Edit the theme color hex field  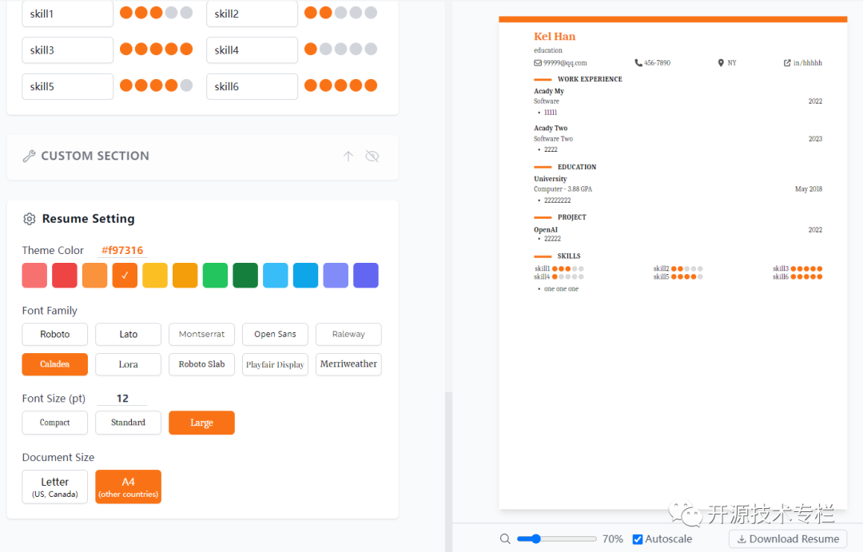click(122, 250)
